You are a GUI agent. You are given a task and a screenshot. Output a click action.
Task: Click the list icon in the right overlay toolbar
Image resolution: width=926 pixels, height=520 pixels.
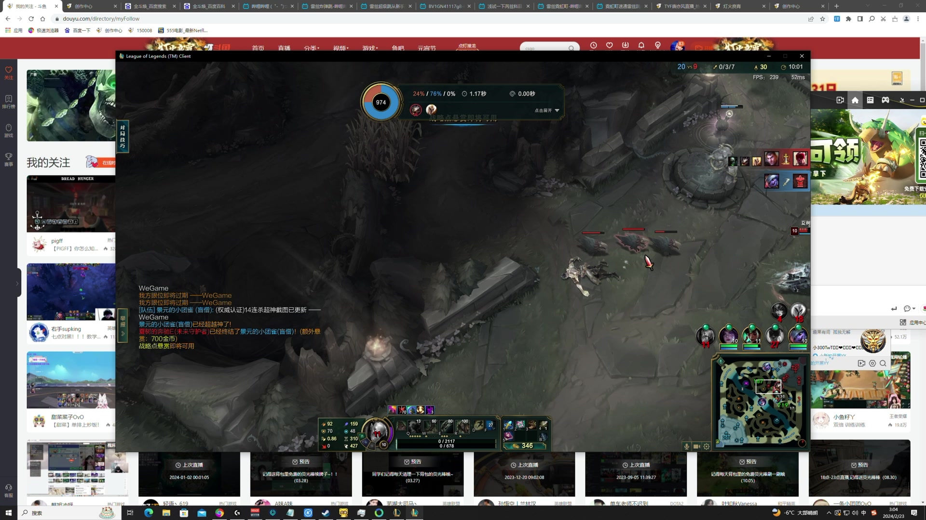[870, 100]
